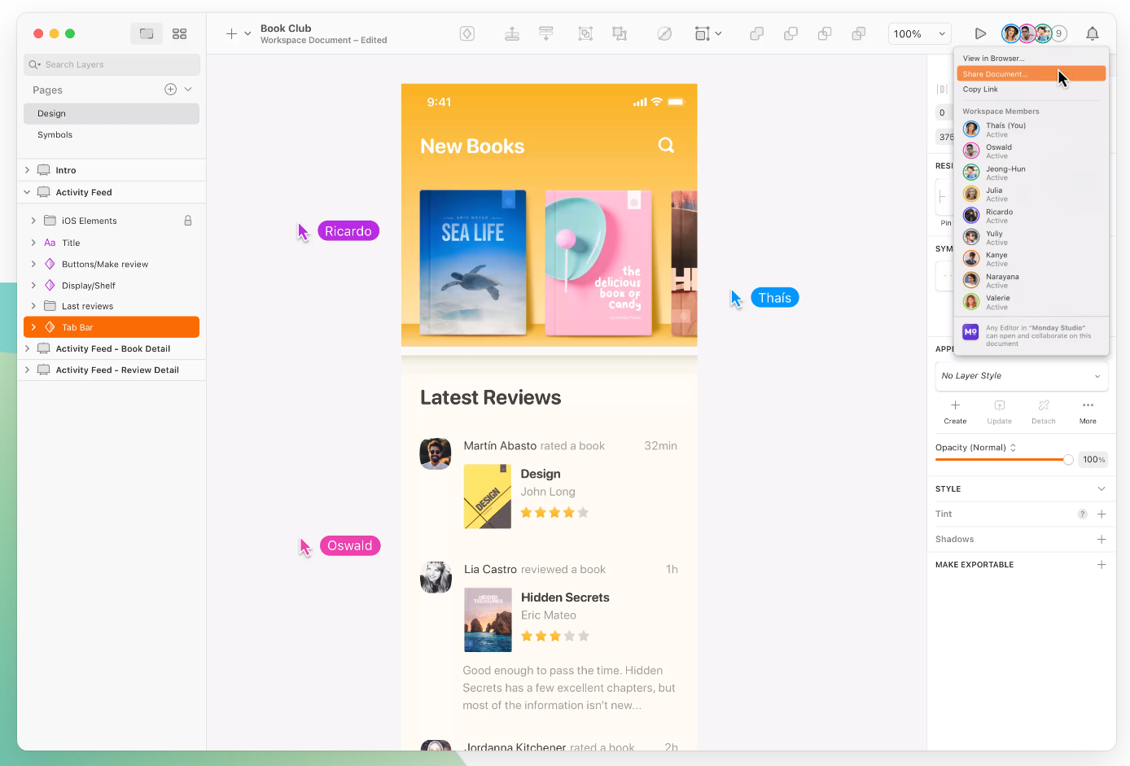
Task: Click Detach layer style button
Action: 1044,411
